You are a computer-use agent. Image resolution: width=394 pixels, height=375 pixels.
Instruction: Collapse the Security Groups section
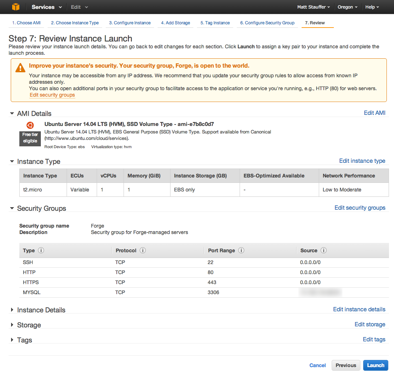(12, 208)
